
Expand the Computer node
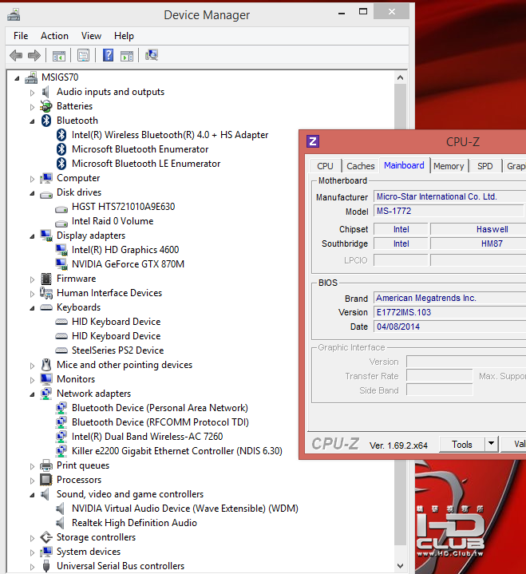point(32,179)
